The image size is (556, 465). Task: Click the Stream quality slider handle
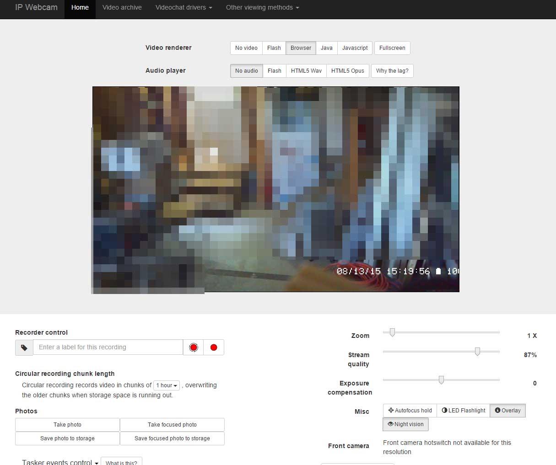coord(477,352)
